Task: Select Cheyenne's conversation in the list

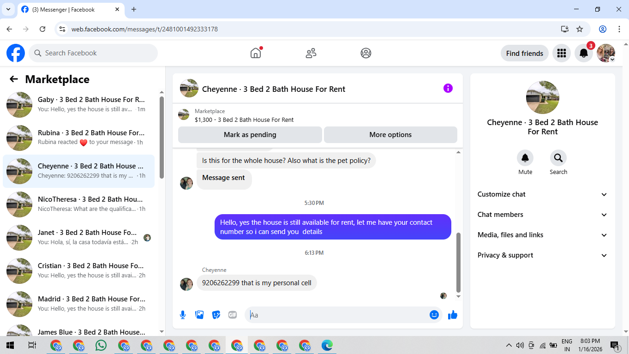Action: click(x=78, y=171)
